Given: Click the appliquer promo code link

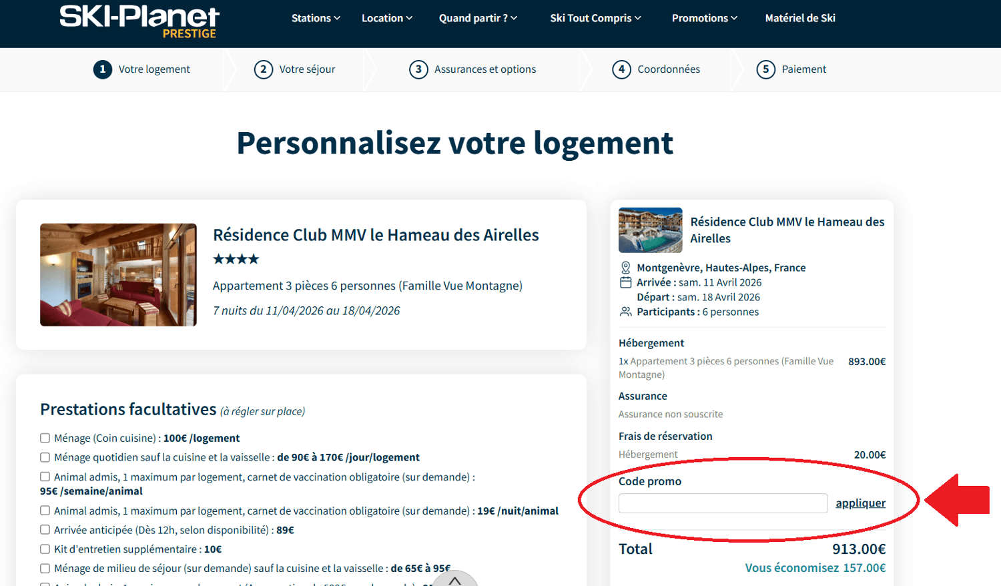Looking at the screenshot, I should (x=860, y=503).
